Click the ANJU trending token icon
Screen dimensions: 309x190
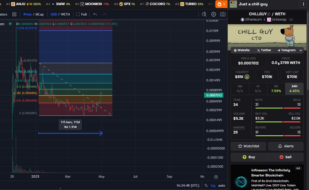click(13, 4)
